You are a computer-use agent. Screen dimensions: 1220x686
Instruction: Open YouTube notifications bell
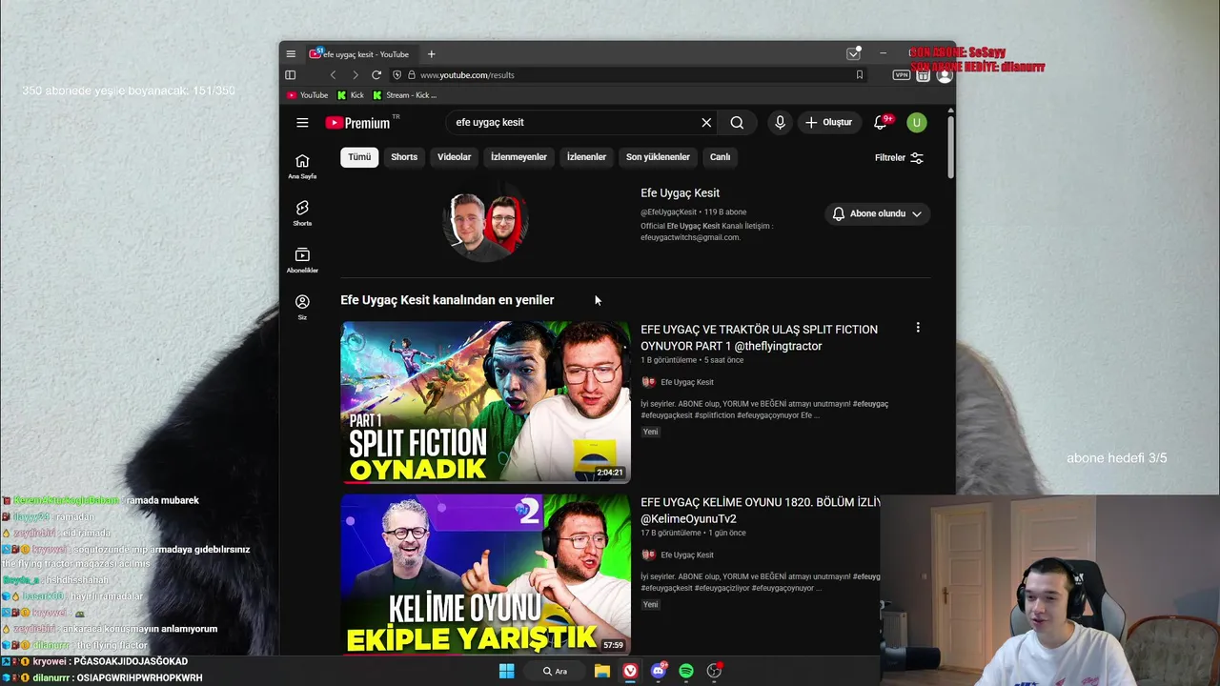881,122
